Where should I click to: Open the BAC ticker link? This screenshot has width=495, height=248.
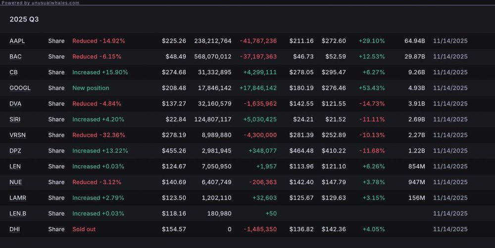tap(15, 57)
